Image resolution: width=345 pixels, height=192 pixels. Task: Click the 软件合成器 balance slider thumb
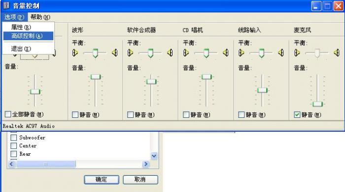(x=150, y=53)
